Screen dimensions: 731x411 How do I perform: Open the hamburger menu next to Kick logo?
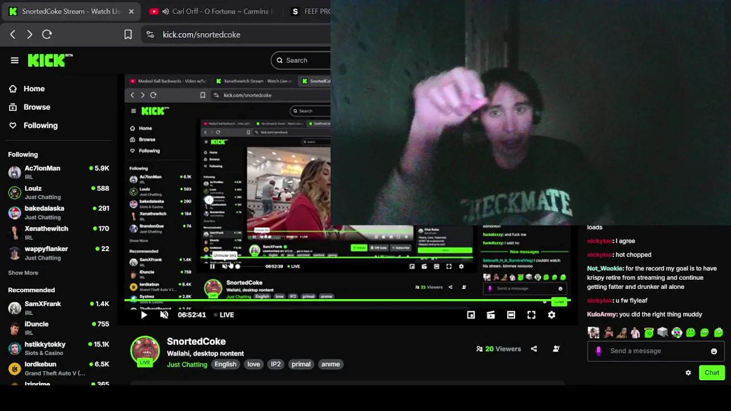pyautogui.click(x=15, y=60)
